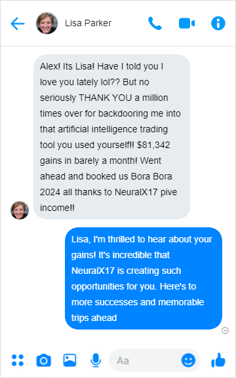Click small avatar beside Lisa's message
This screenshot has height=378, width=236.
[20, 210]
